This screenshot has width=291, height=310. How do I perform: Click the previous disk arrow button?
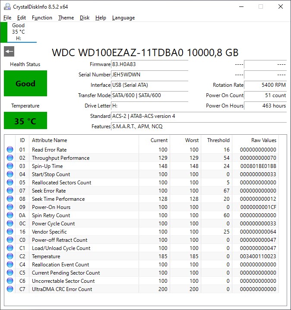[x=9, y=51]
